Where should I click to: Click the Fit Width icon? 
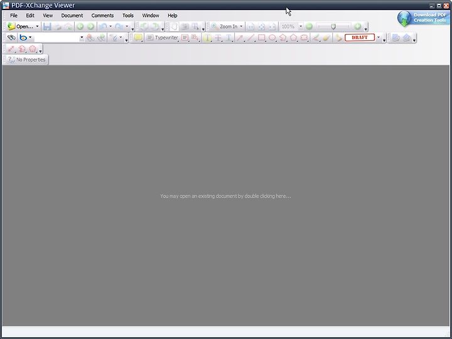click(x=272, y=26)
